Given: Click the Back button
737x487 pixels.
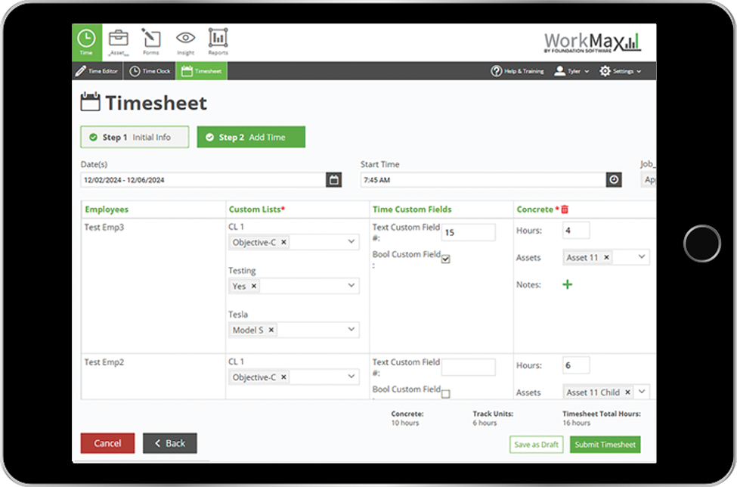Looking at the screenshot, I should 169,443.
